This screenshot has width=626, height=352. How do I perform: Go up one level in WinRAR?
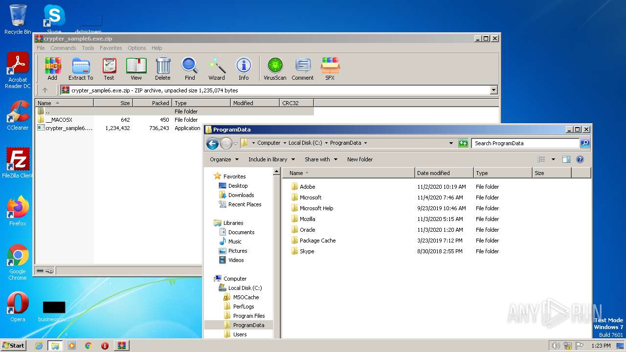pos(45,90)
